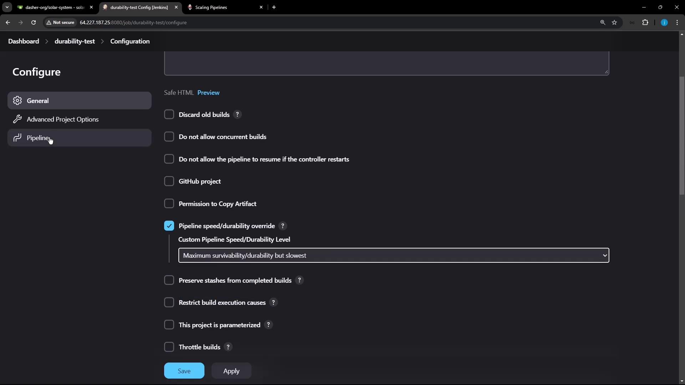
Task: Open help for This project is parameterized
Action: (268, 325)
